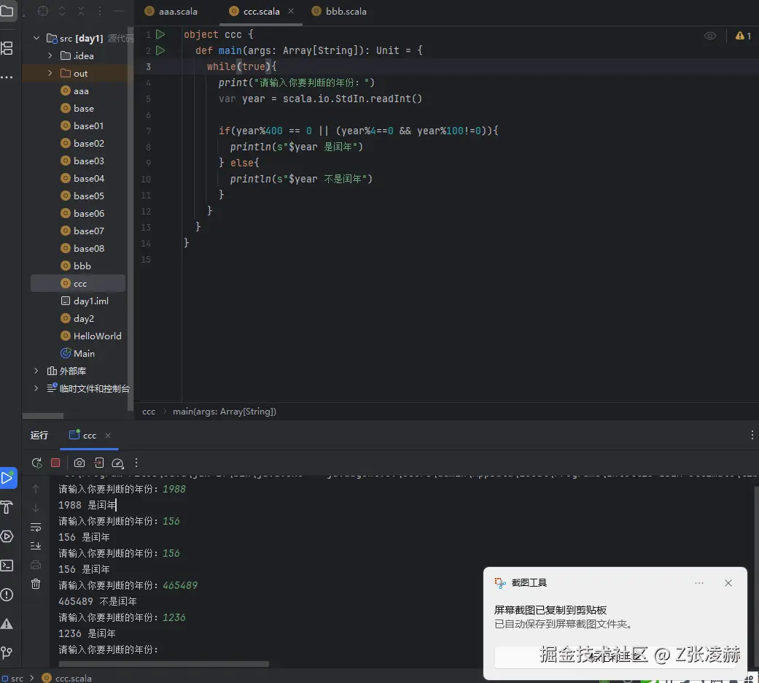Open the More tool windows ellipsis
This screenshot has height=683, width=759.
pos(7,77)
